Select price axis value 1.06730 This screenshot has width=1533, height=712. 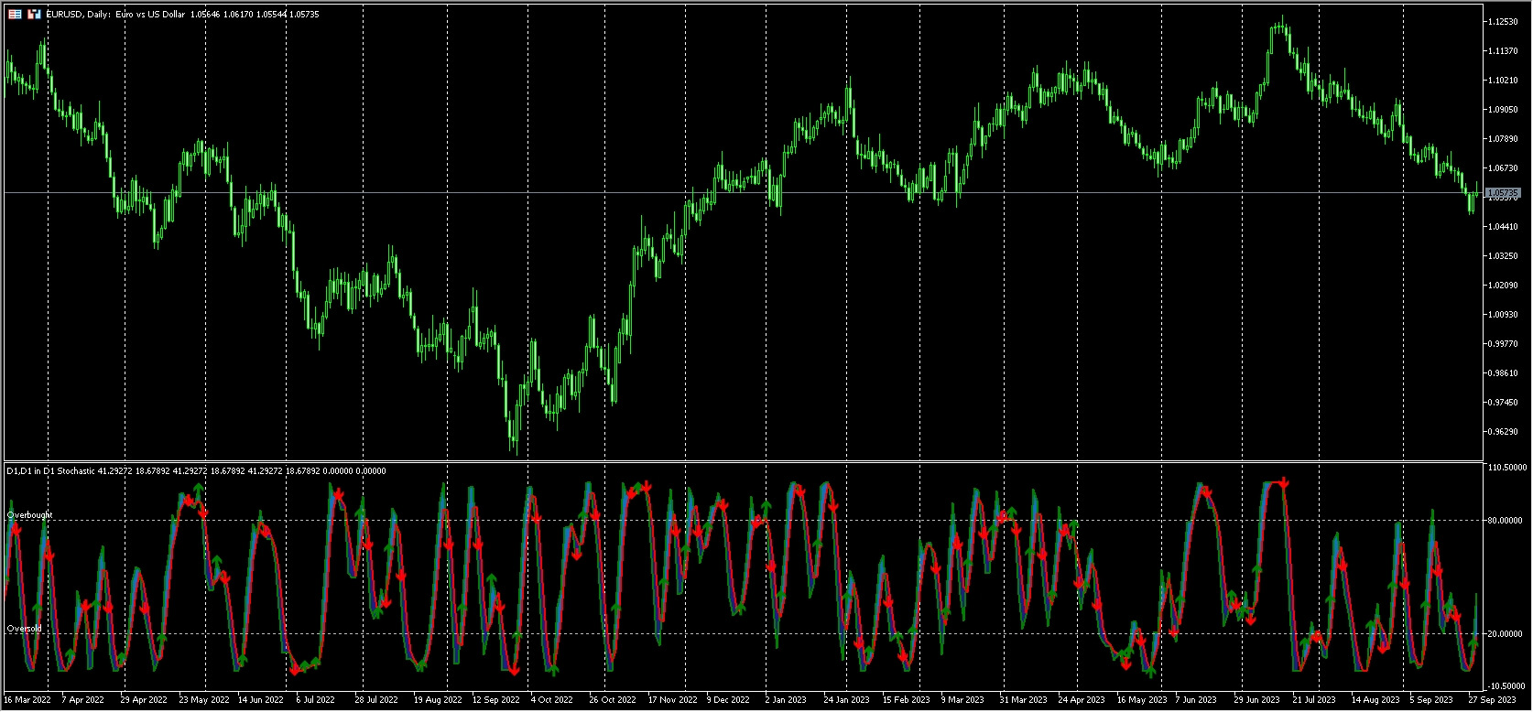pyautogui.click(x=1503, y=167)
